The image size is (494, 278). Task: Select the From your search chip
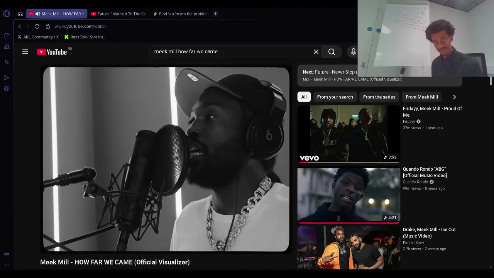[335, 97]
